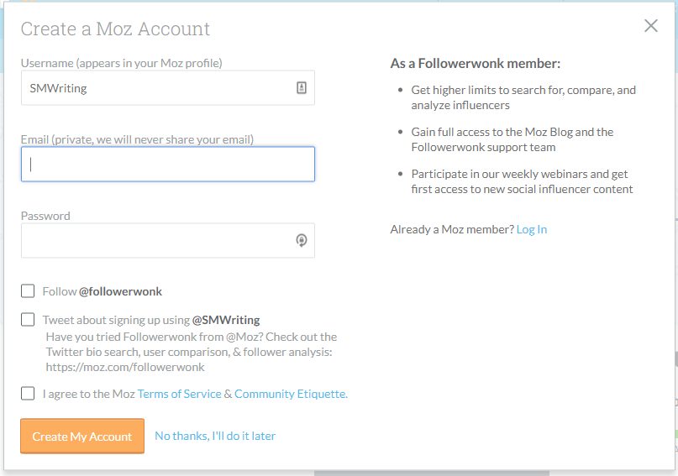Enable the Follow @followerwonk checkbox
Image resolution: width=678 pixels, height=476 pixels.
pyautogui.click(x=29, y=291)
